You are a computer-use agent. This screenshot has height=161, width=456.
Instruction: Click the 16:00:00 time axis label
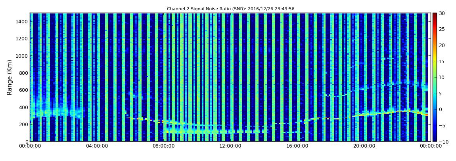pyautogui.click(x=297, y=146)
